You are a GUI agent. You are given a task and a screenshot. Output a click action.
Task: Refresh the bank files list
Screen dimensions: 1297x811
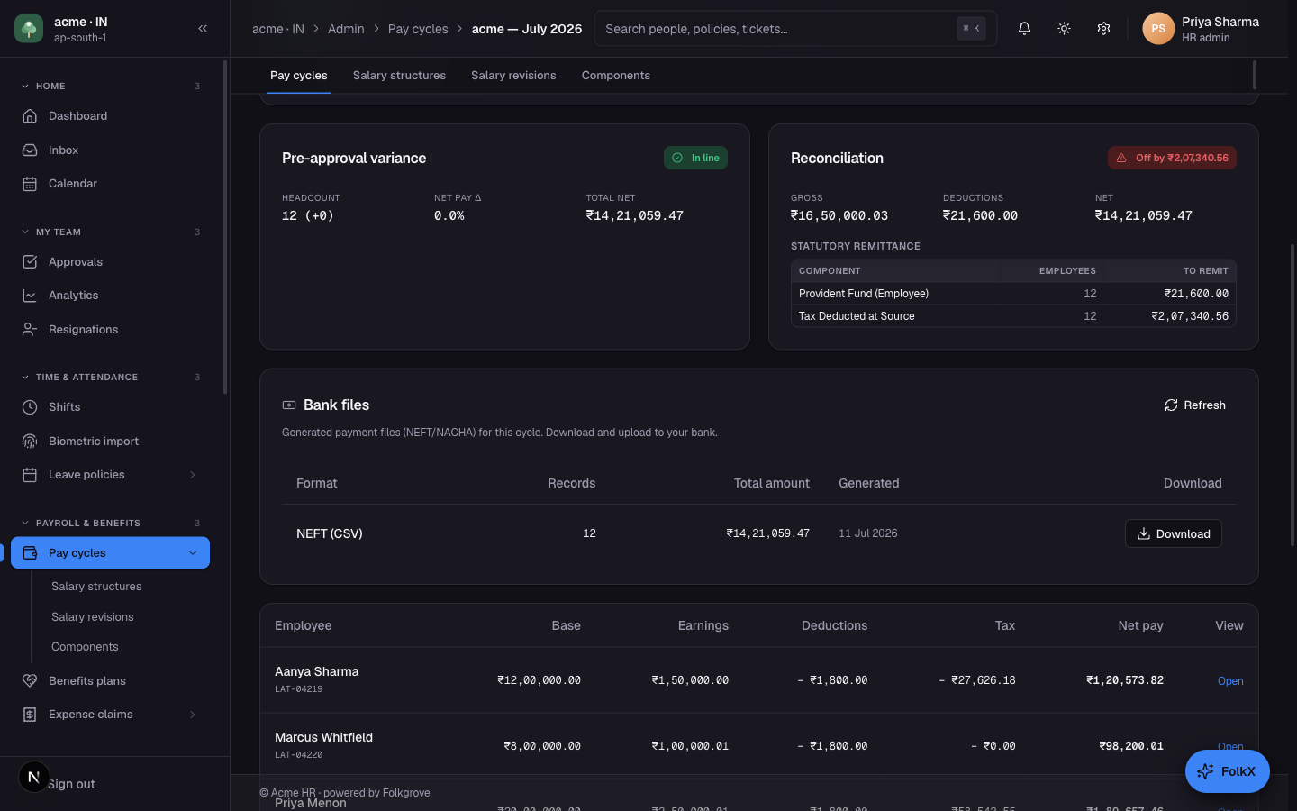[x=1194, y=405]
